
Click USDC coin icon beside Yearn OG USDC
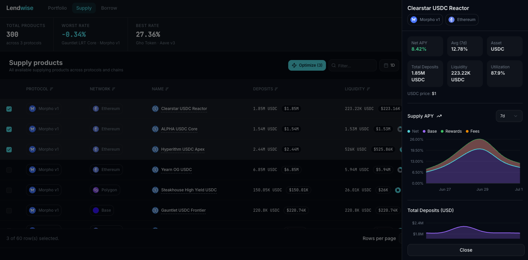pyautogui.click(x=155, y=170)
